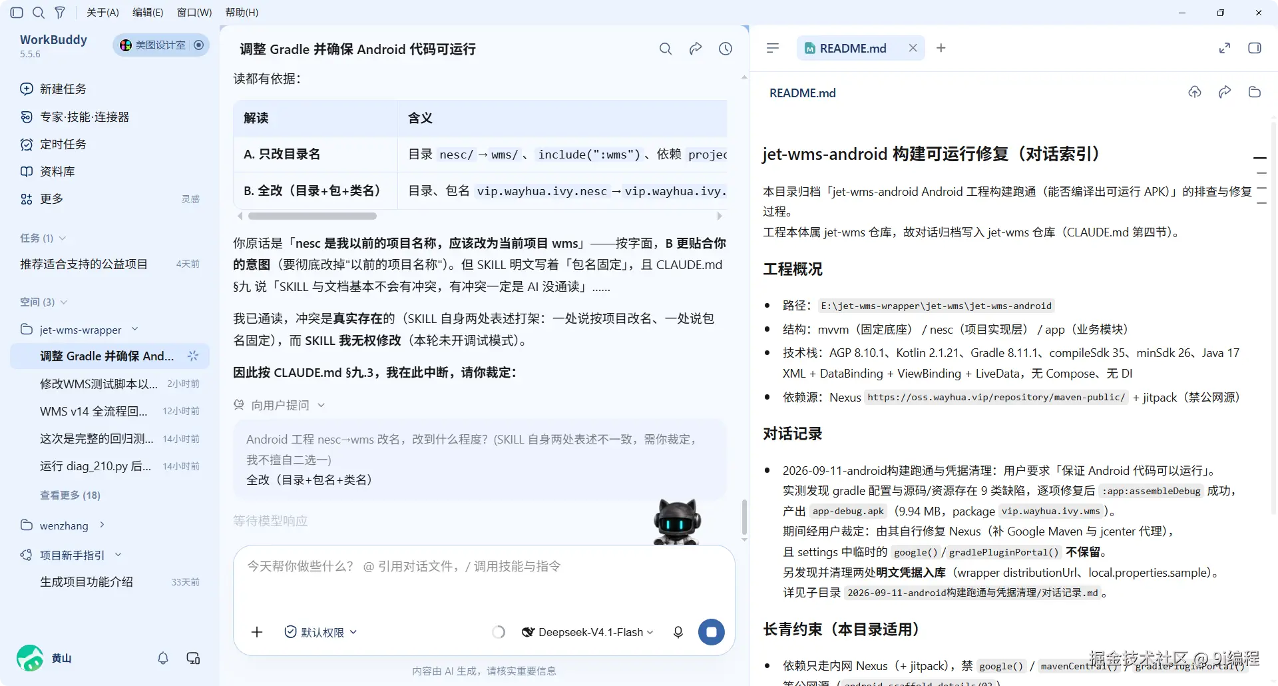Add a new tab with plus

tap(941, 48)
